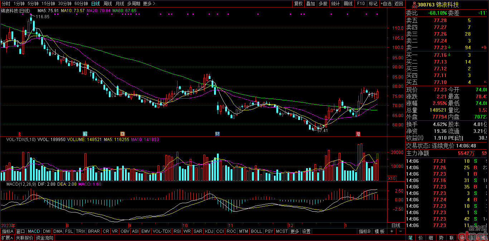The image size is (489, 241).
Task: Click the R300 badge beside the stock code
Action: tap(414, 5)
